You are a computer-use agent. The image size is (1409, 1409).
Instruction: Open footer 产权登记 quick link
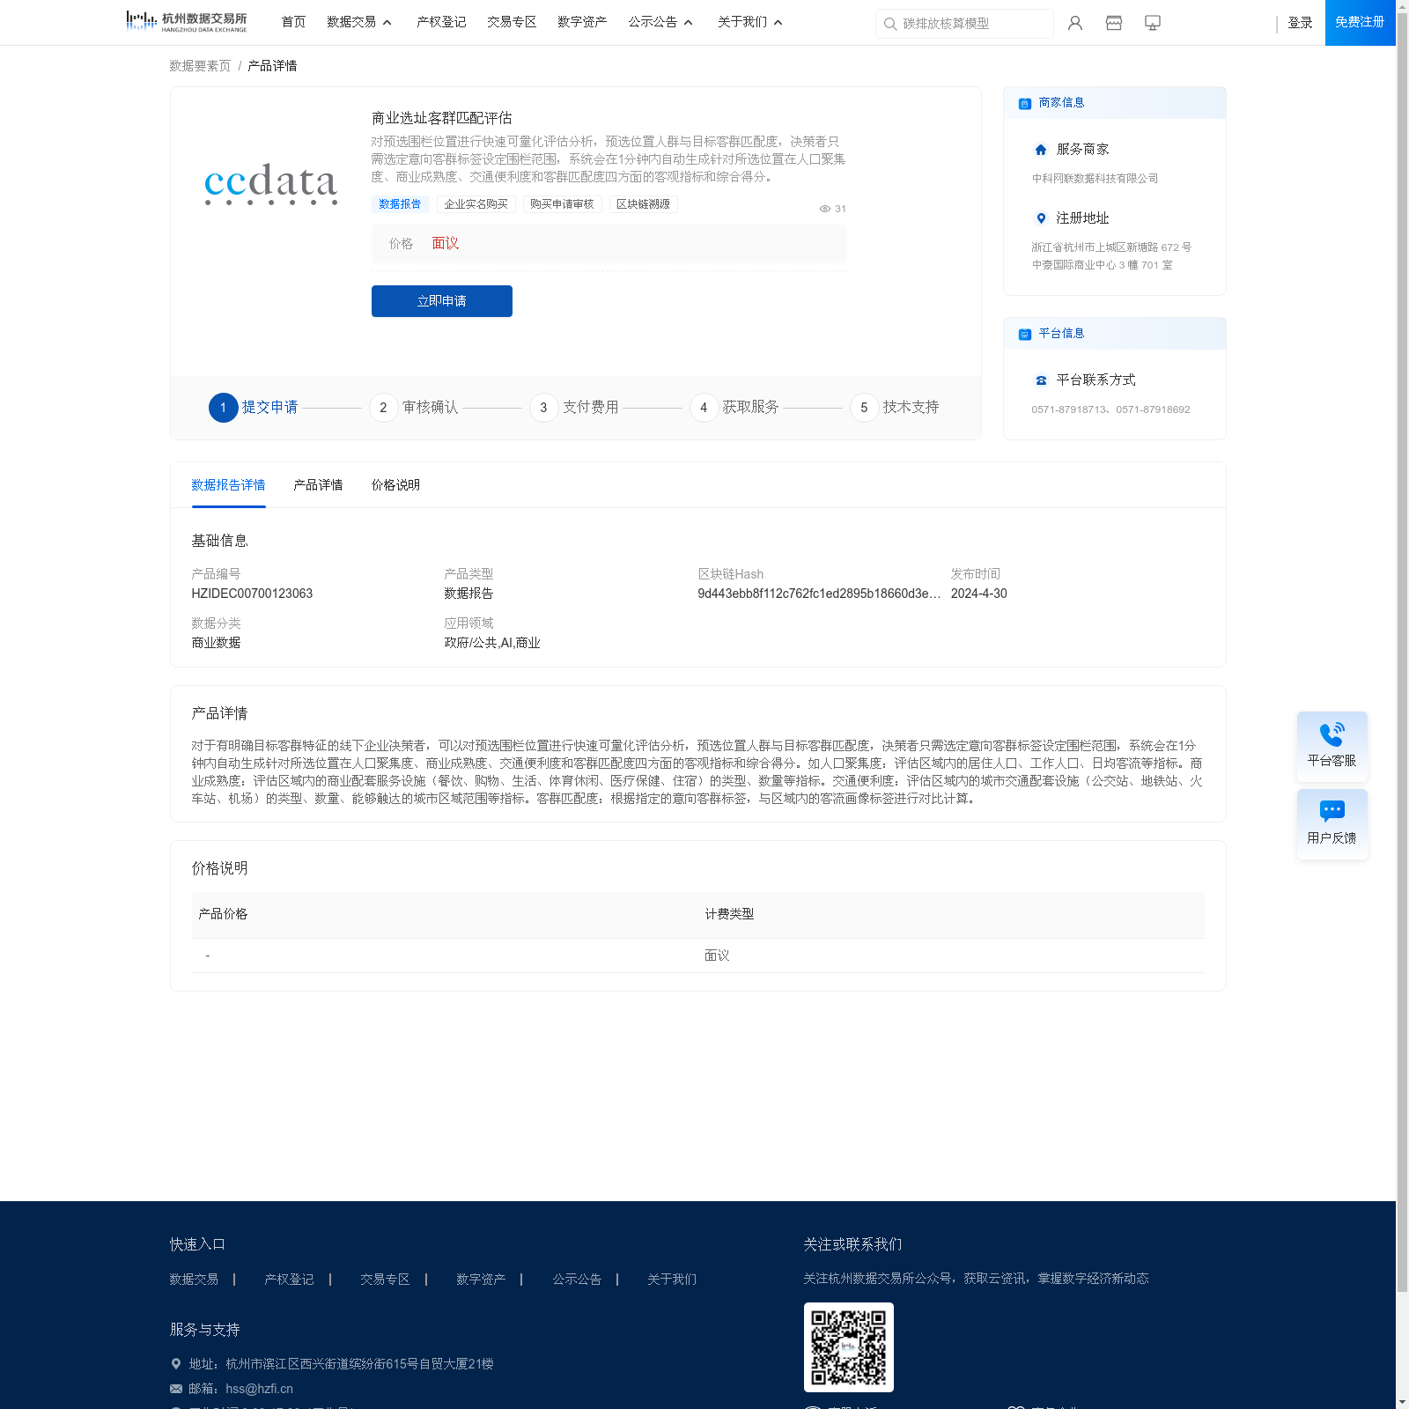pyautogui.click(x=289, y=1280)
